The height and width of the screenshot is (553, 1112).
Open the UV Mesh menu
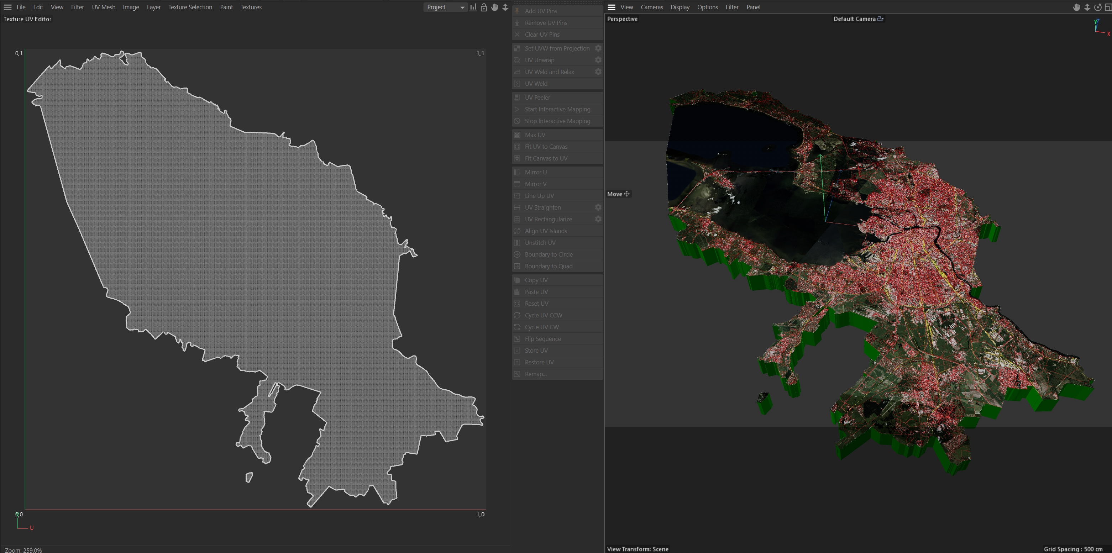point(103,7)
